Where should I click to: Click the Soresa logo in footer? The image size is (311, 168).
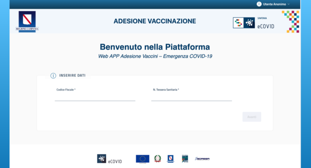click(202, 158)
